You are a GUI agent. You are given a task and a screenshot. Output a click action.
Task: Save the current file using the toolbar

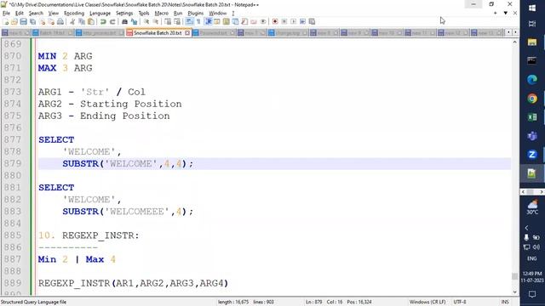[x=23, y=21]
